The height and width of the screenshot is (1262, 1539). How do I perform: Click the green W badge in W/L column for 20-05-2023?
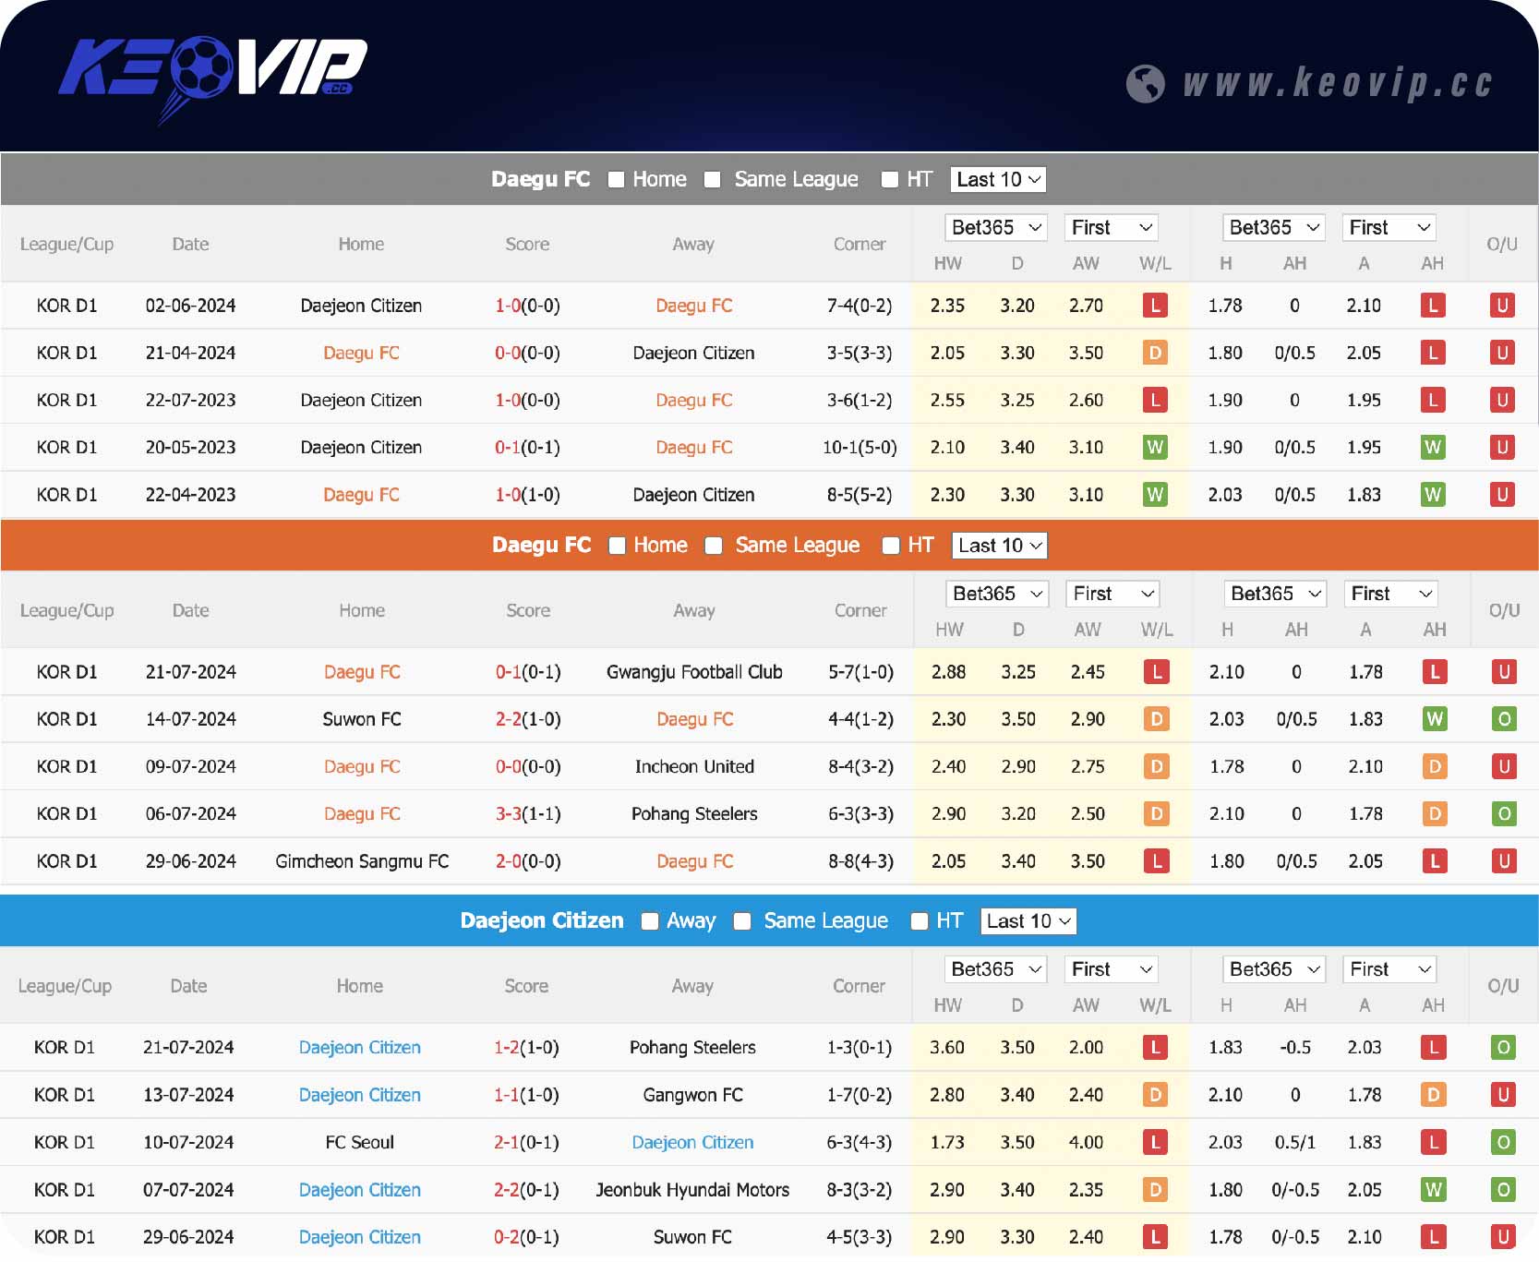pos(1154,448)
